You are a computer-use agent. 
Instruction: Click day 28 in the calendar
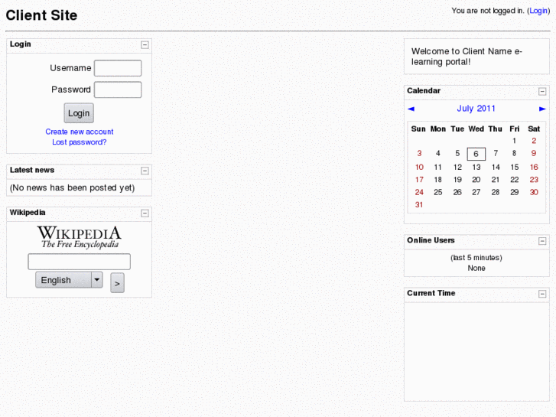496,192
